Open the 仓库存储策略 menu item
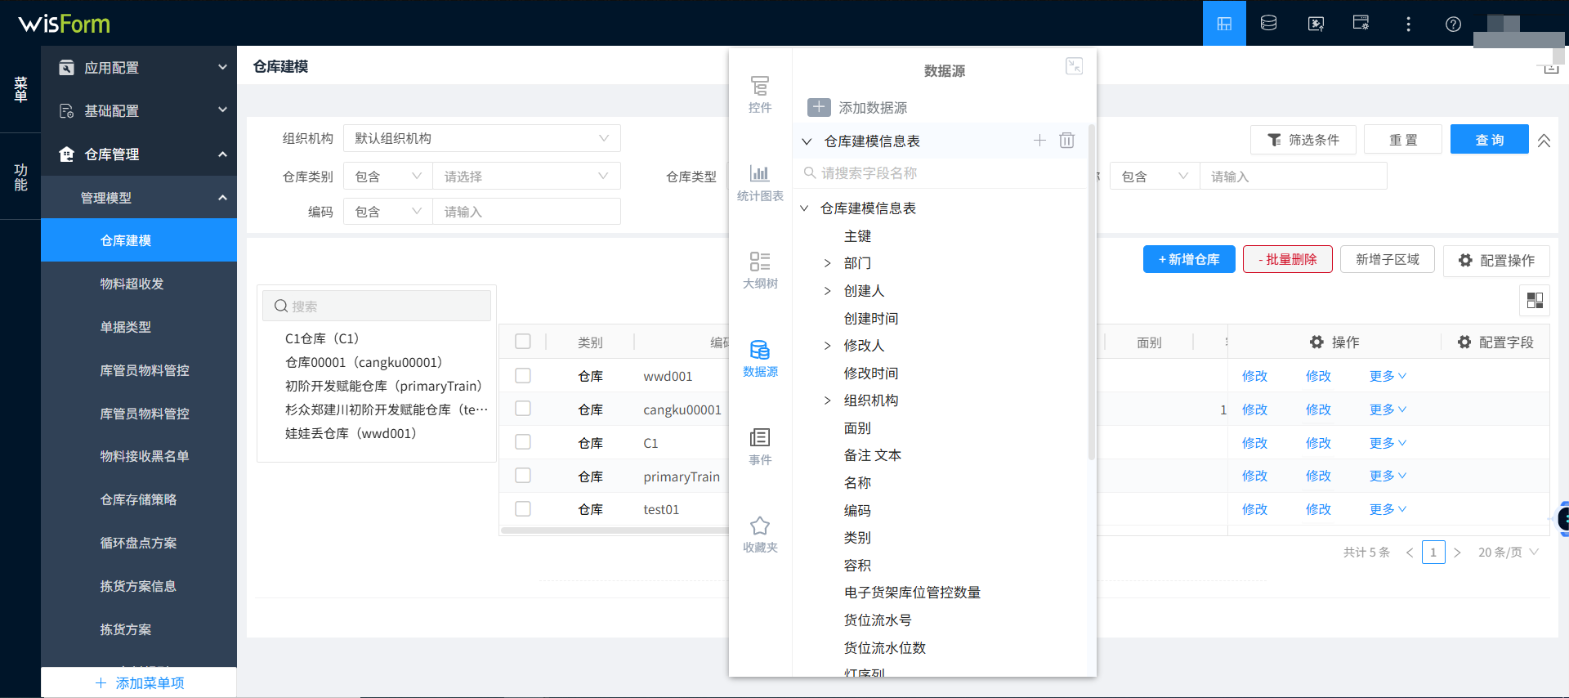The width and height of the screenshot is (1569, 698). (139, 499)
